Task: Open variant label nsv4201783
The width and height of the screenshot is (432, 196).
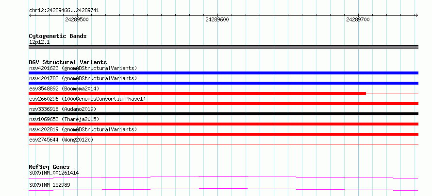Action: click(83, 78)
